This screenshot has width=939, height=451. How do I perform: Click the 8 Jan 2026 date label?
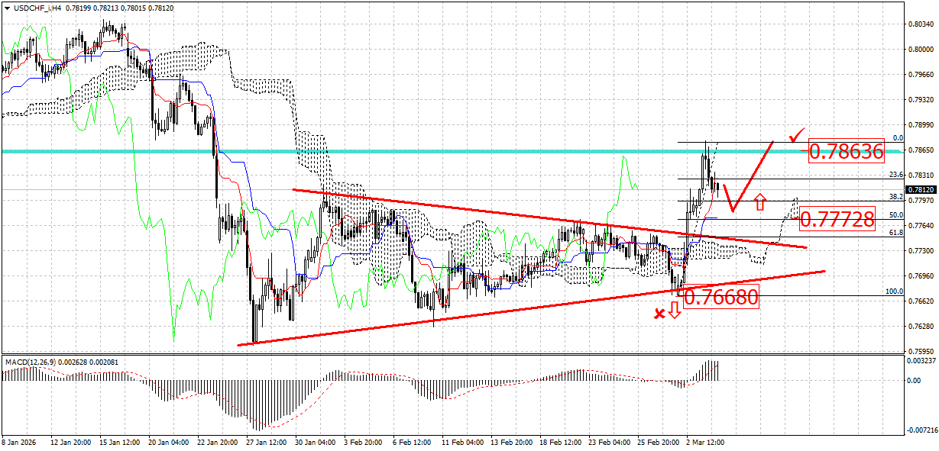pyautogui.click(x=18, y=443)
